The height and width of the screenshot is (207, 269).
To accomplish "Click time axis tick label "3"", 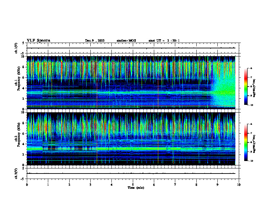I will pos(90,185).
